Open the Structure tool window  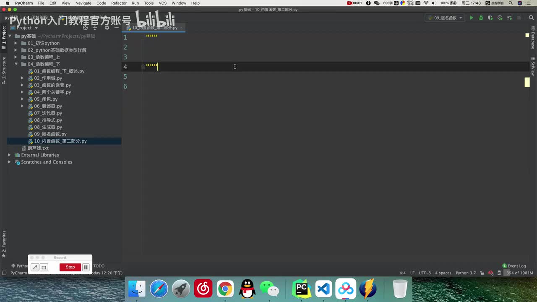point(4,70)
